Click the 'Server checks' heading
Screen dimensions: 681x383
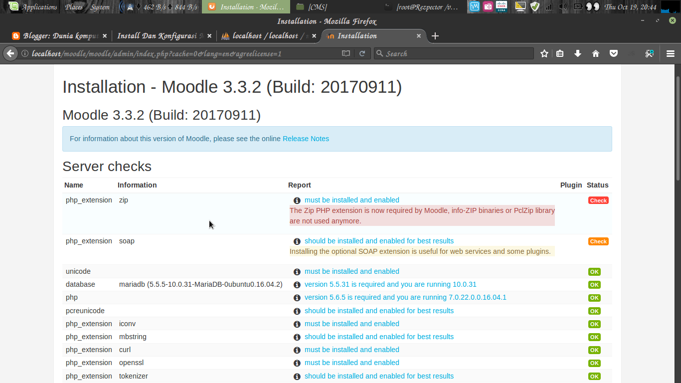[x=107, y=166]
